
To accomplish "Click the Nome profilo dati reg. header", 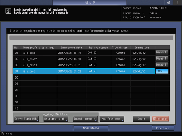I will [38, 48].
